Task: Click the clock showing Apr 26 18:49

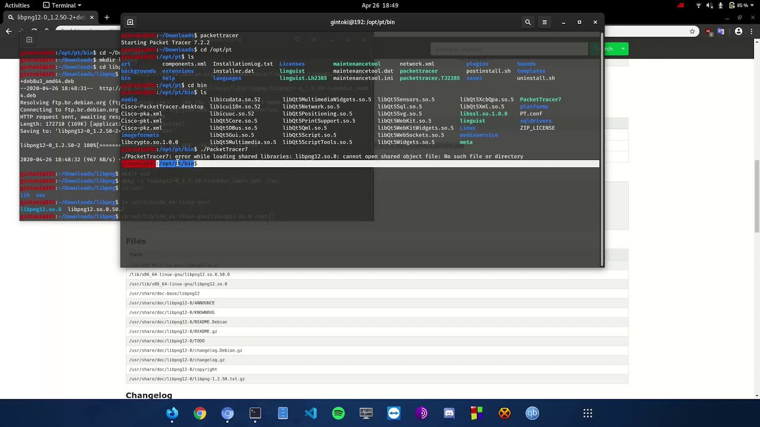Action: click(x=380, y=5)
